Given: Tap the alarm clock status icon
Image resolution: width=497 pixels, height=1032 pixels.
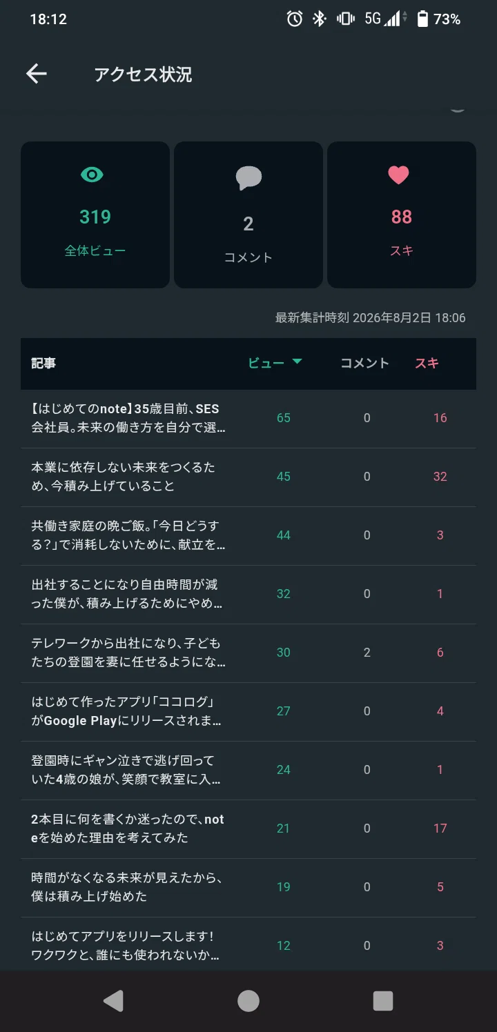Looking at the screenshot, I should click(x=295, y=19).
